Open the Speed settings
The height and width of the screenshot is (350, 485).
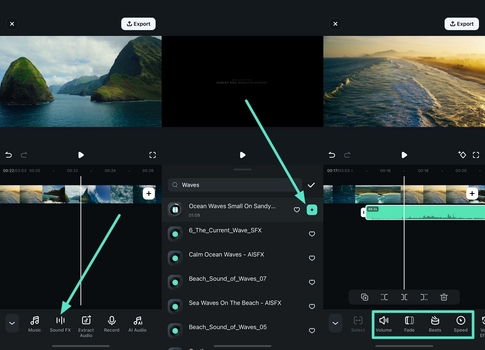461,324
